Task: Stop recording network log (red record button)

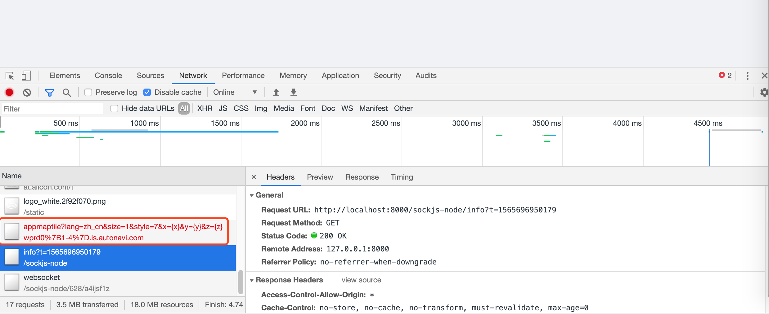Action: pyautogui.click(x=9, y=92)
